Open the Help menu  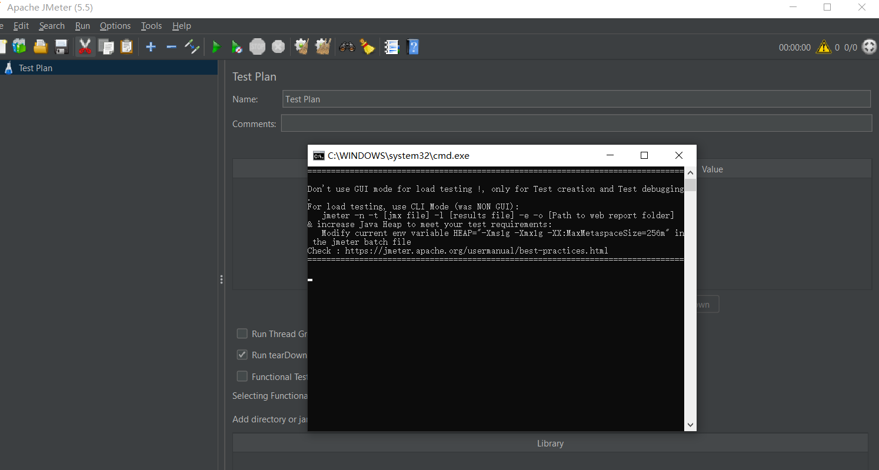click(181, 26)
